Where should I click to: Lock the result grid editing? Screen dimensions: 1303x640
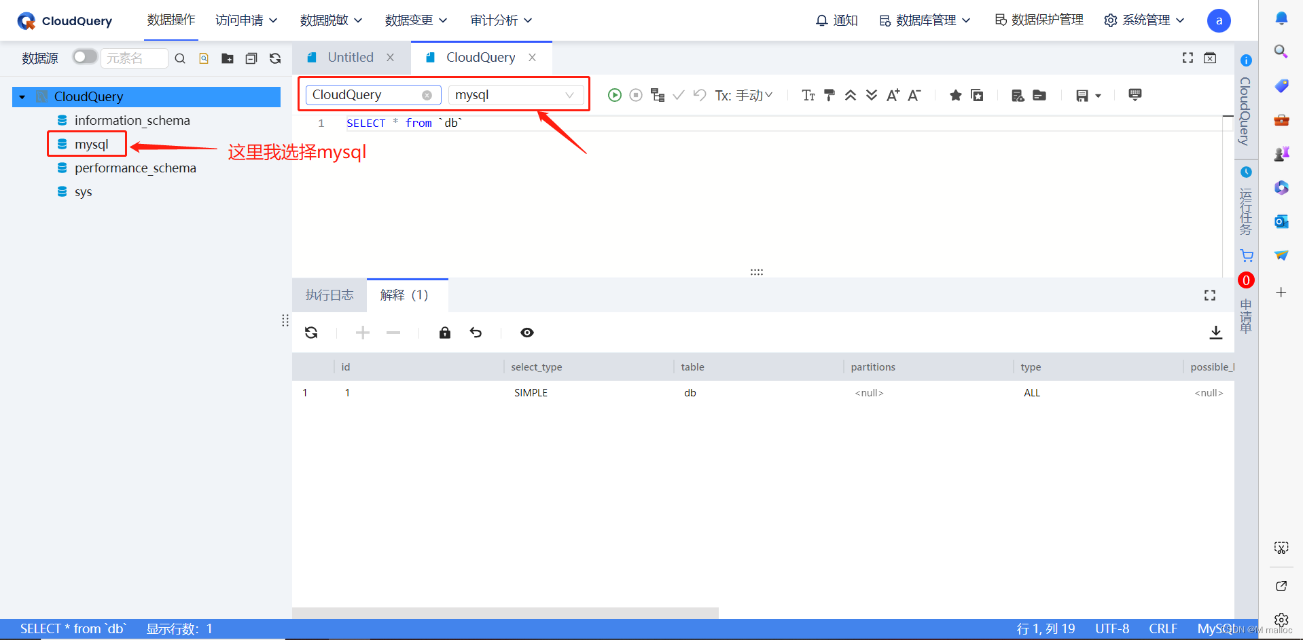[445, 333]
